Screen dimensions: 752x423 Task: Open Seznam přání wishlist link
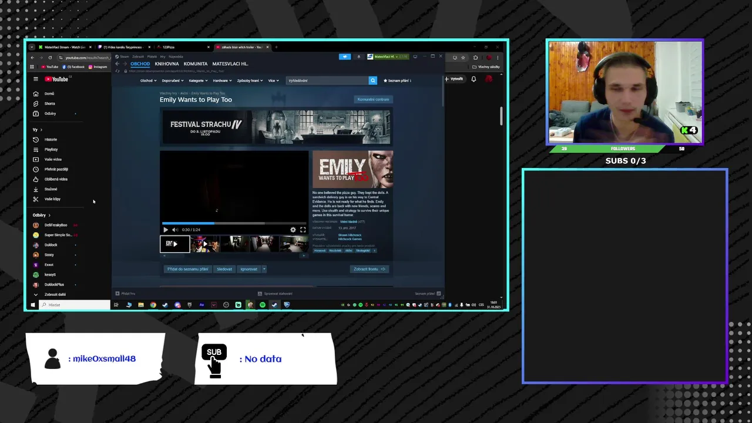(x=397, y=80)
